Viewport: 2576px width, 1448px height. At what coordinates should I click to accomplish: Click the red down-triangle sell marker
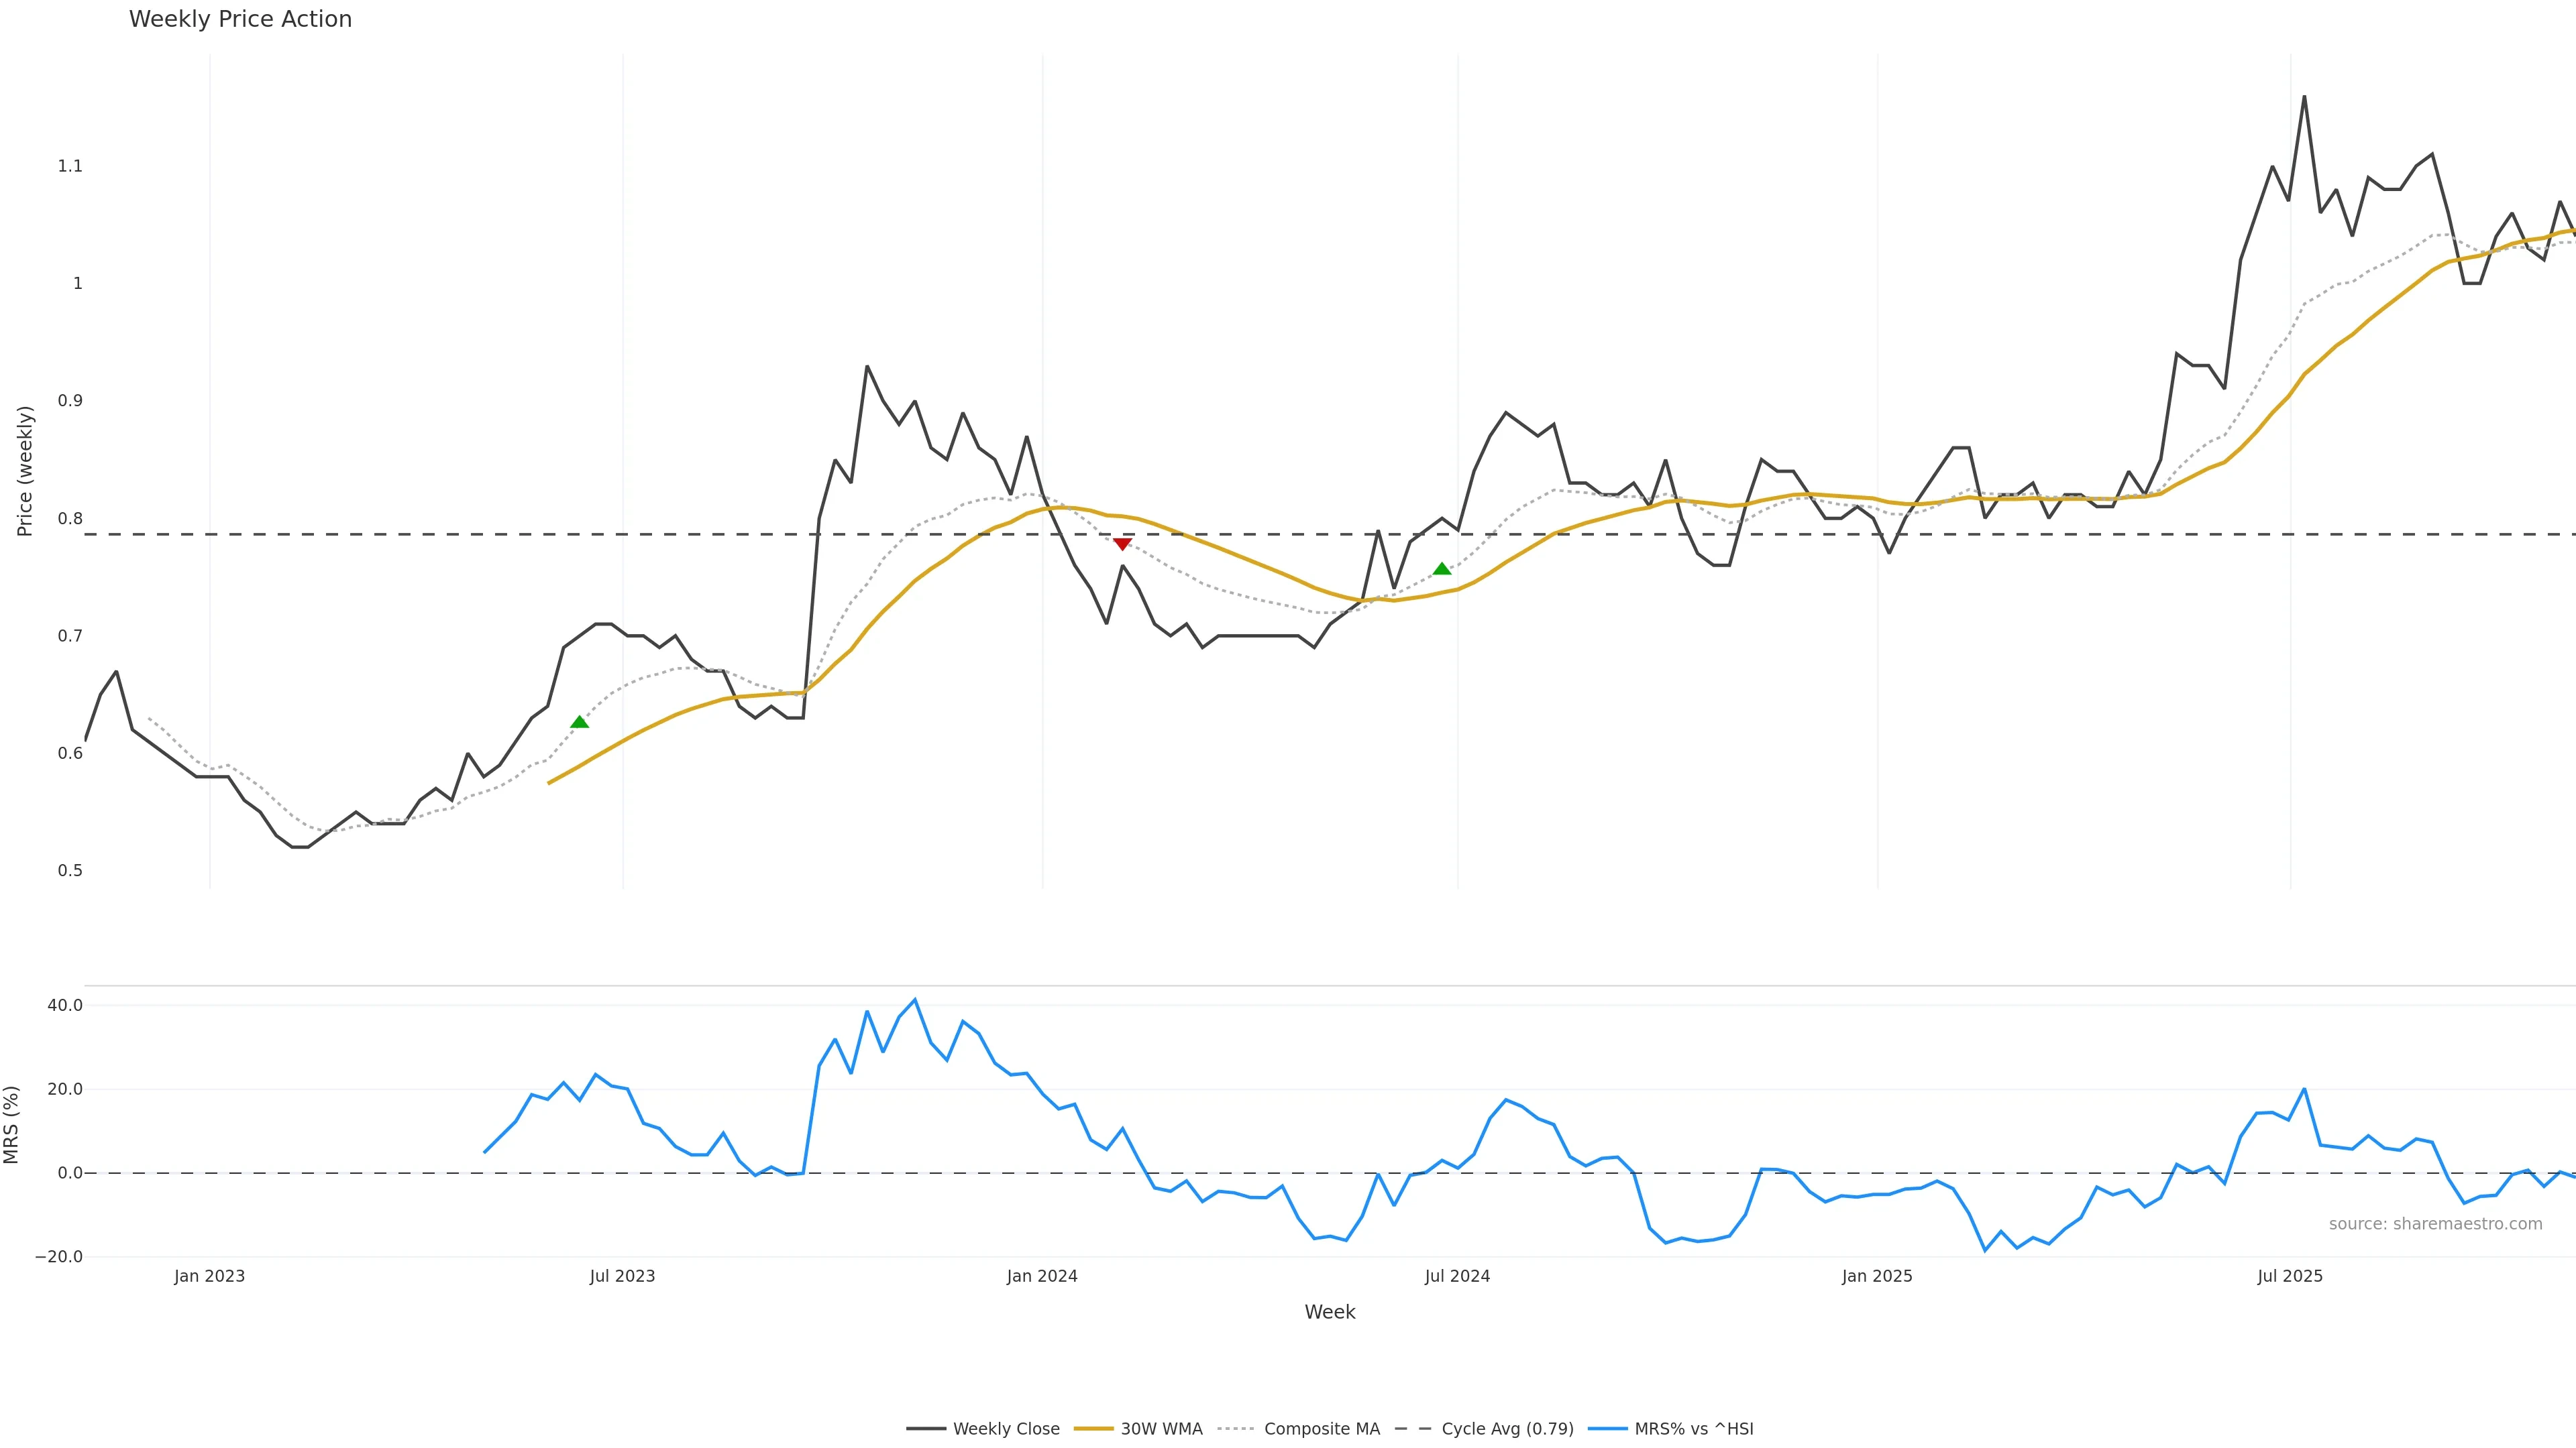(x=1122, y=544)
